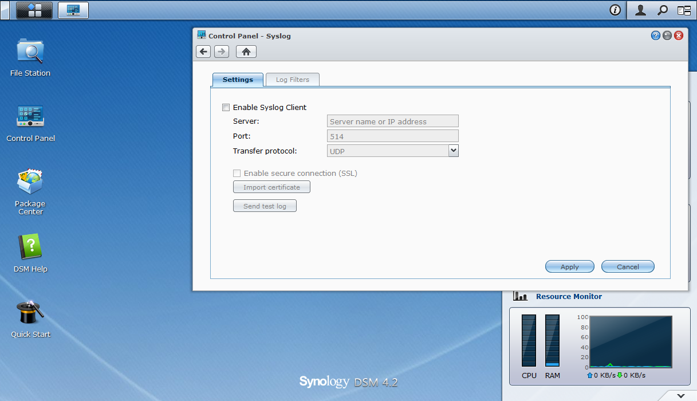
Task: Open the user account options icon
Action: (641, 10)
